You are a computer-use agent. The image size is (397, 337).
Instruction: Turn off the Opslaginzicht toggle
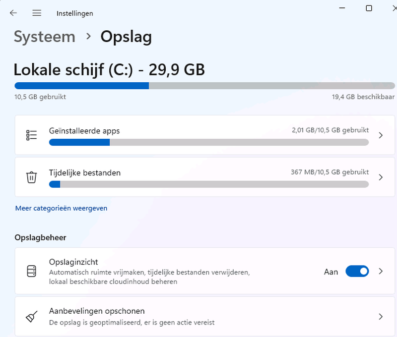[x=357, y=271]
